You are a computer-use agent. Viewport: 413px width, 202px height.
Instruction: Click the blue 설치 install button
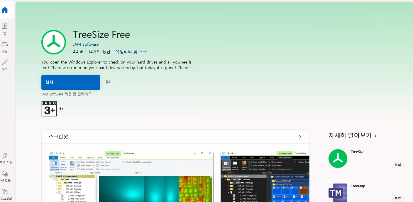[70, 82]
